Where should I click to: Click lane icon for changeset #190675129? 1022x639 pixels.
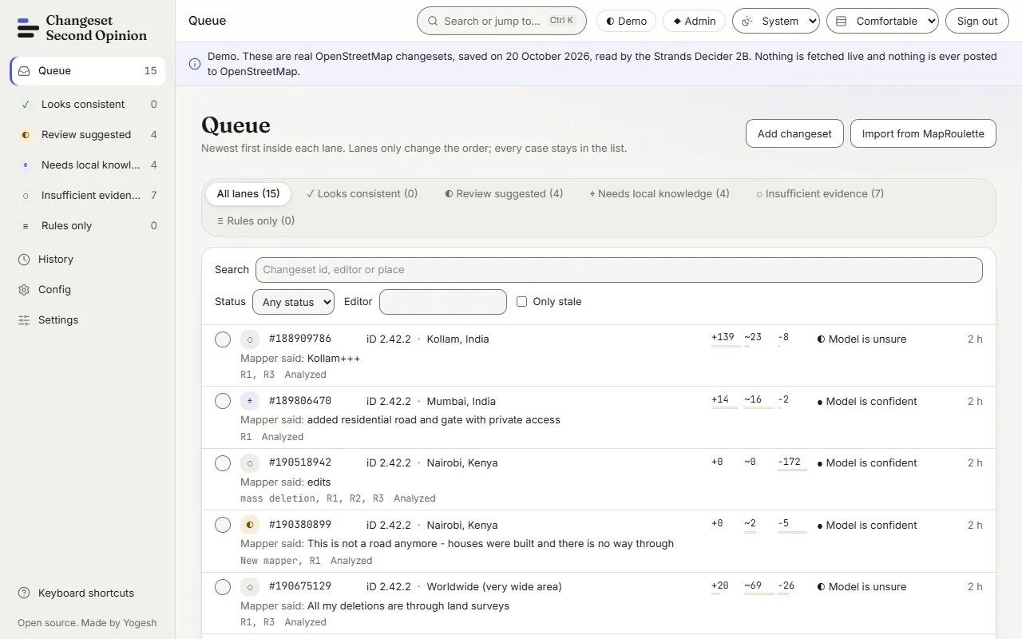250,587
